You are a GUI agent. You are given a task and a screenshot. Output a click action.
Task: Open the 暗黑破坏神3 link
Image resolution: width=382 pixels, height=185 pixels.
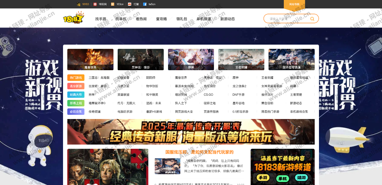(x=97, y=103)
